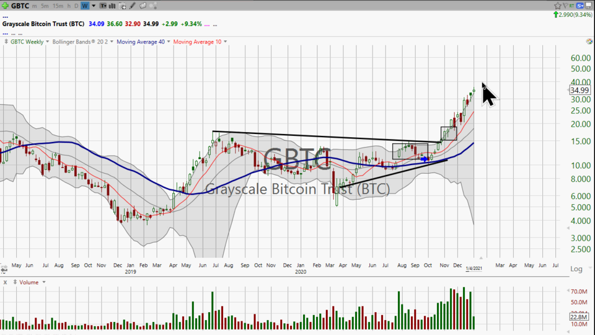Click the high price 36.60
This screenshot has width=595, height=335.
pos(115,24)
